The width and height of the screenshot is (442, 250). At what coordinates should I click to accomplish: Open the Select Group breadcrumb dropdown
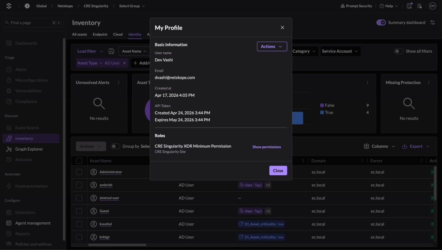[132, 6]
